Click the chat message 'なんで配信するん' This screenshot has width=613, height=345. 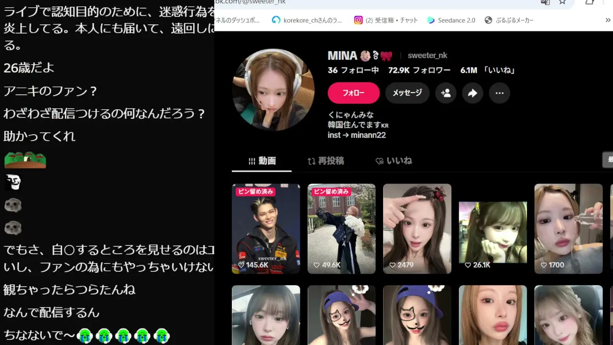tap(51, 312)
